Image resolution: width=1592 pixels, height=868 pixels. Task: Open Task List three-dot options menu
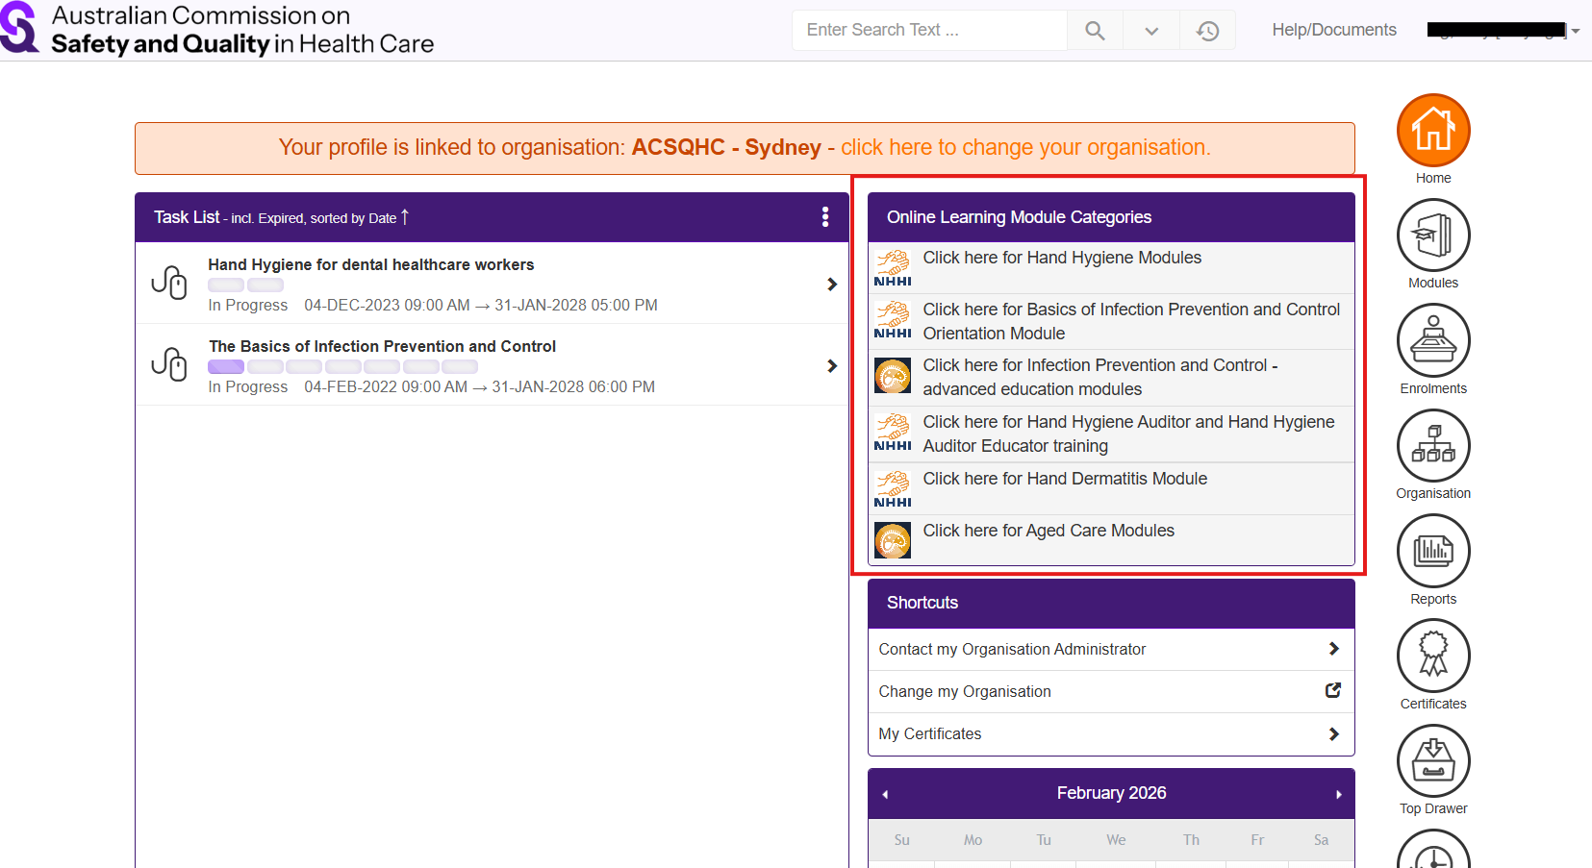click(x=825, y=217)
